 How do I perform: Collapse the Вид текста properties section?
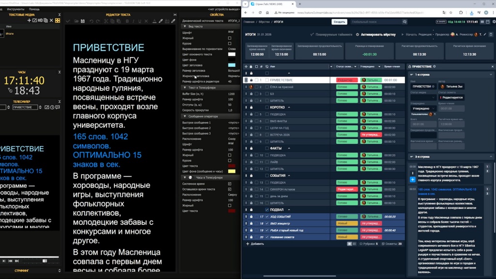185,26
